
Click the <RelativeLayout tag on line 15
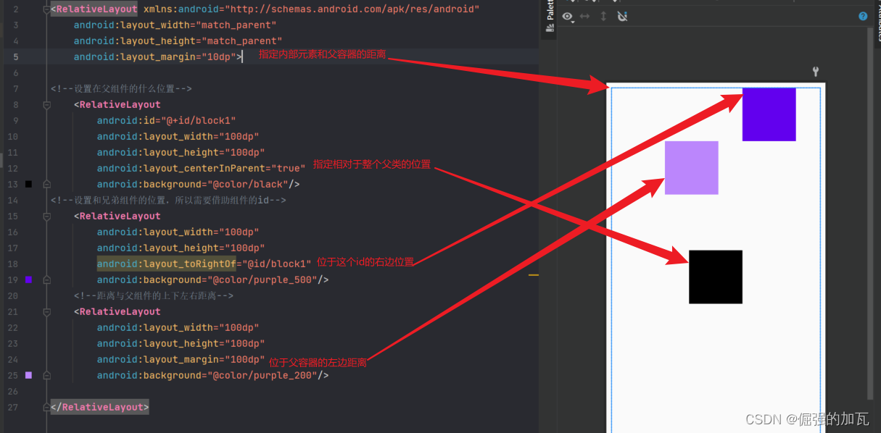pyautogui.click(x=117, y=216)
